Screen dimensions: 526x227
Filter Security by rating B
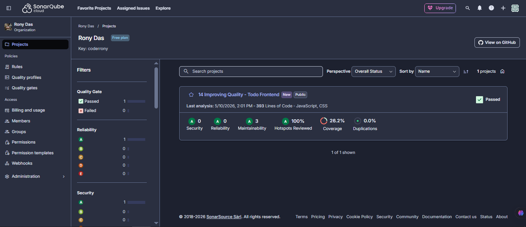click(x=81, y=212)
